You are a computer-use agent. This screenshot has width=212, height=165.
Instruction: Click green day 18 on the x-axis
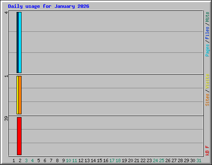[118, 160]
